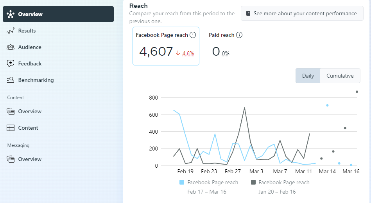The width and height of the screenshot is (371, 203).
Task: Click the Facebook Page reach legend label Jan 20 – Feb 16
Action: click(284, 182)
